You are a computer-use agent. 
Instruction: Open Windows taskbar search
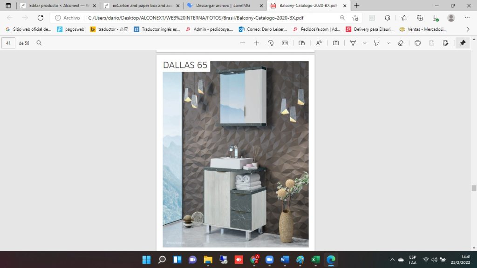(x=162, y=260)
